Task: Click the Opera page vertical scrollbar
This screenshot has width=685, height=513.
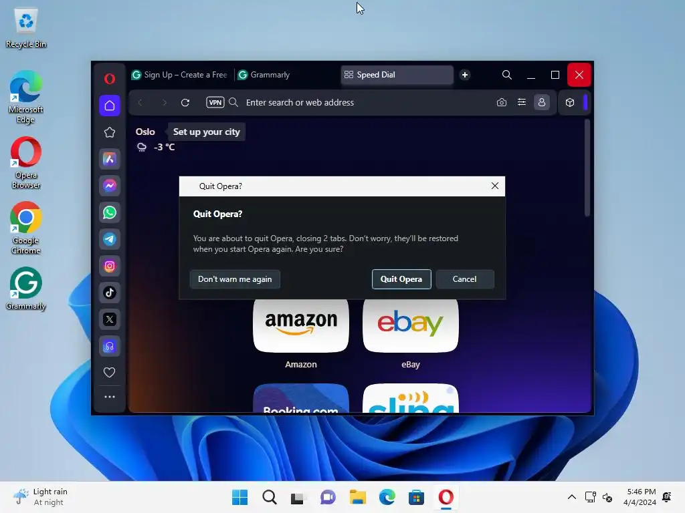Action: point(587,168)
